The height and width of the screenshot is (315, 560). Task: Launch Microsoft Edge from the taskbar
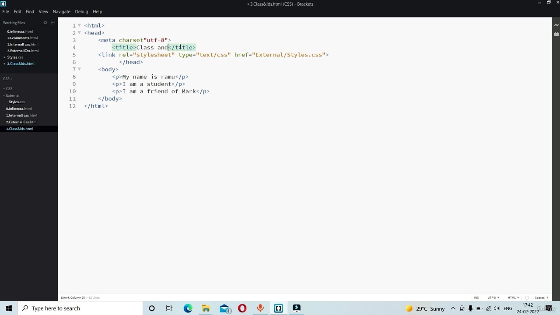(188, 308)
